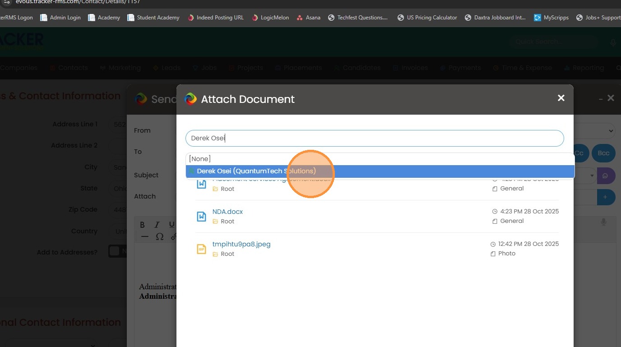Select the [None] option in the dropdown list
Screen dimensions: 621x347
pos(380,159)
